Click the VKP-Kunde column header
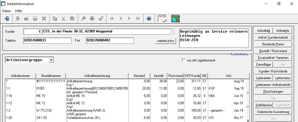 point(193,76)
